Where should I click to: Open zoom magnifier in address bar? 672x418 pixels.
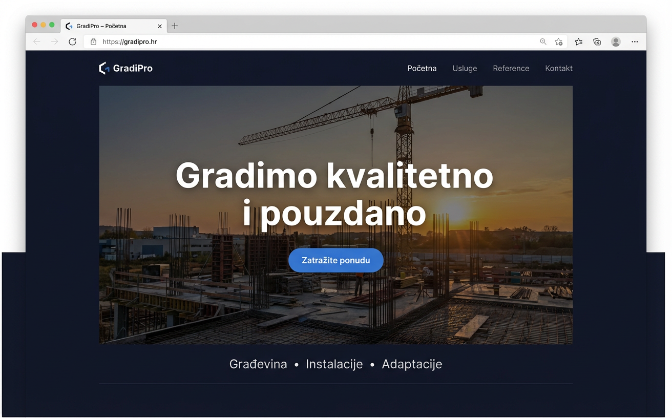543,42
